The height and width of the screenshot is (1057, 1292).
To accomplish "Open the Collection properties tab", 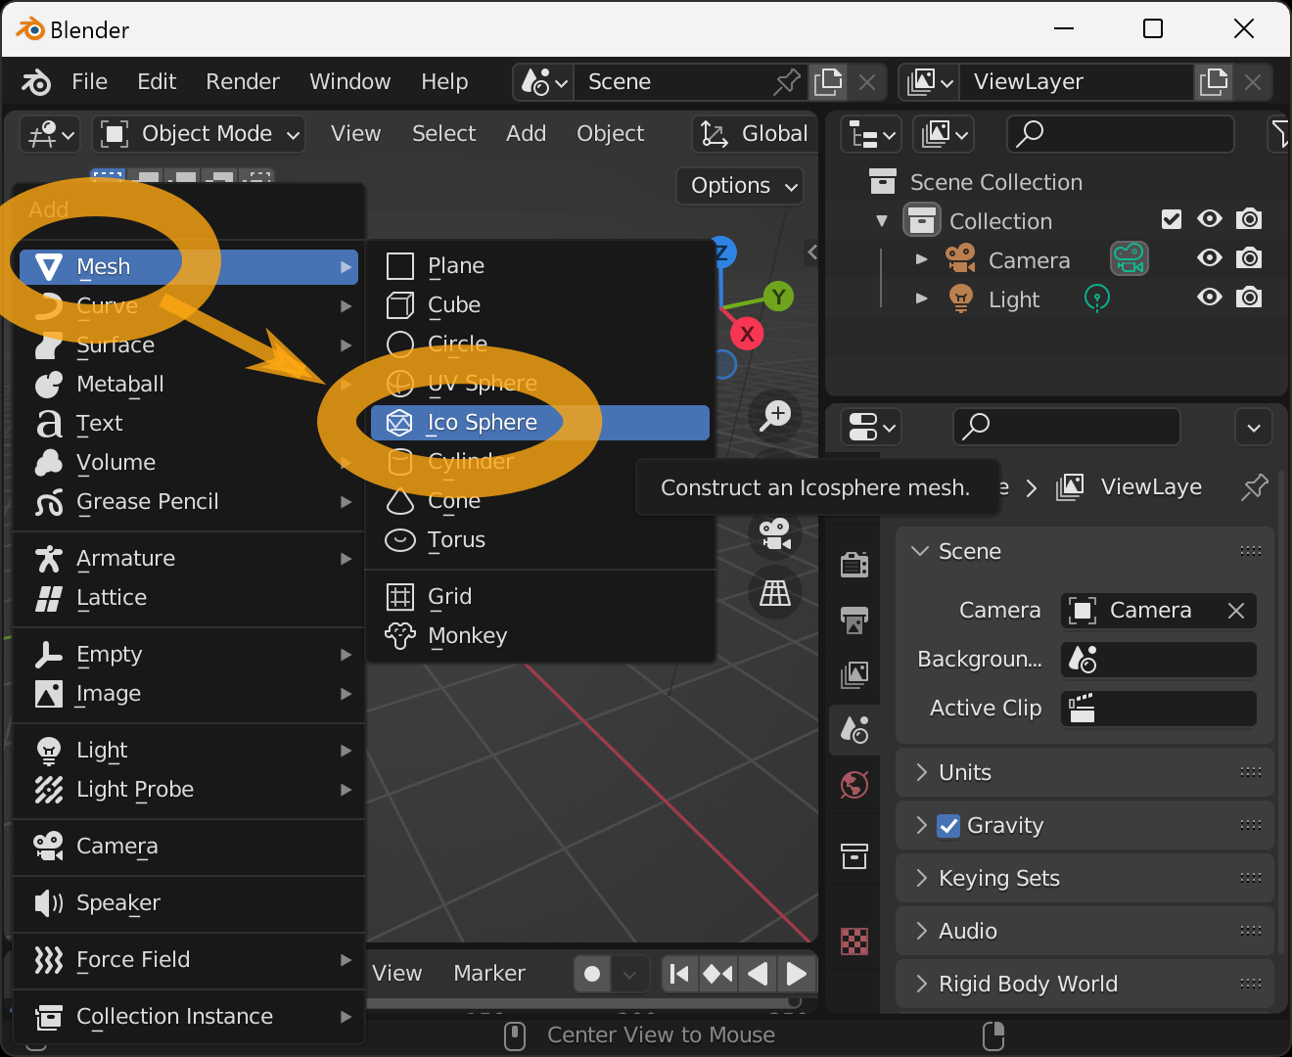I will (854, 856).
